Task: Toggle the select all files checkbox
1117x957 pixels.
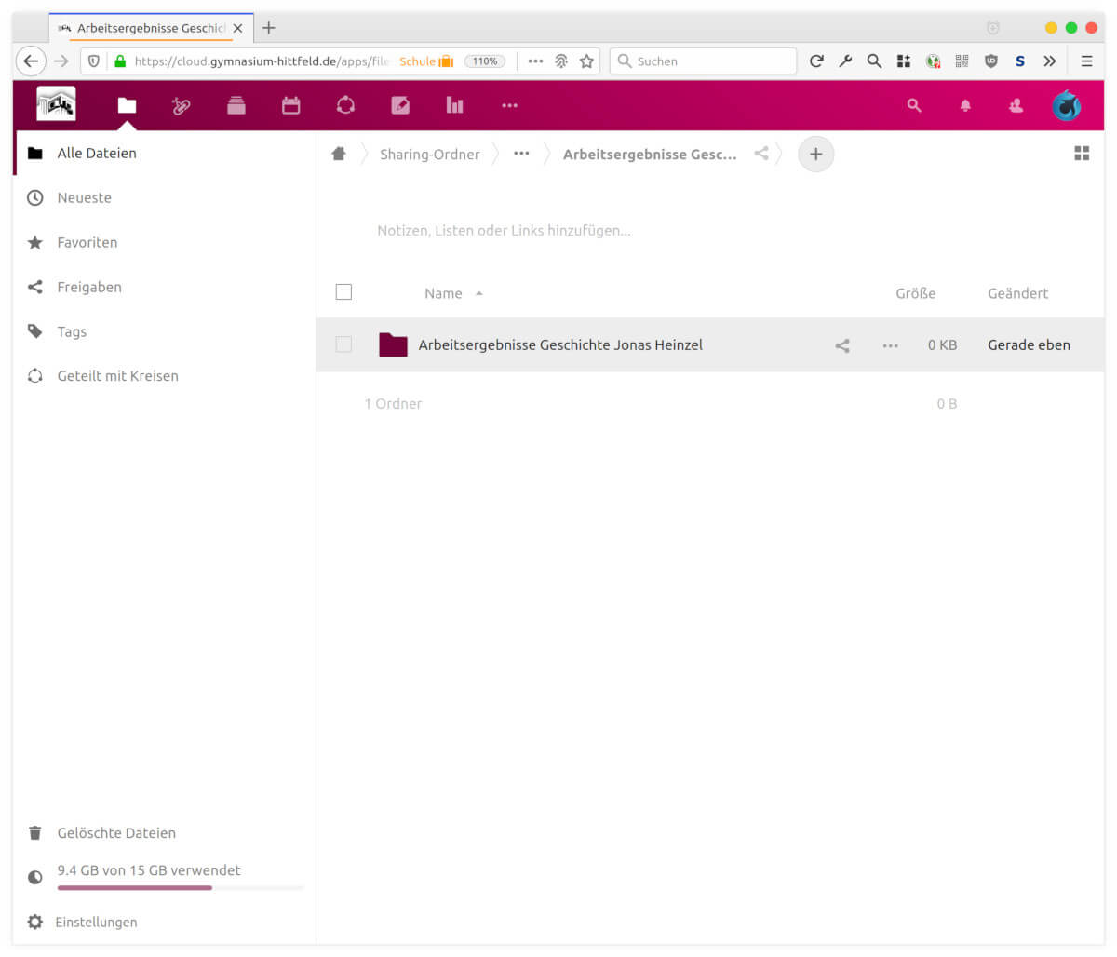Action: [x=343, y=292]
